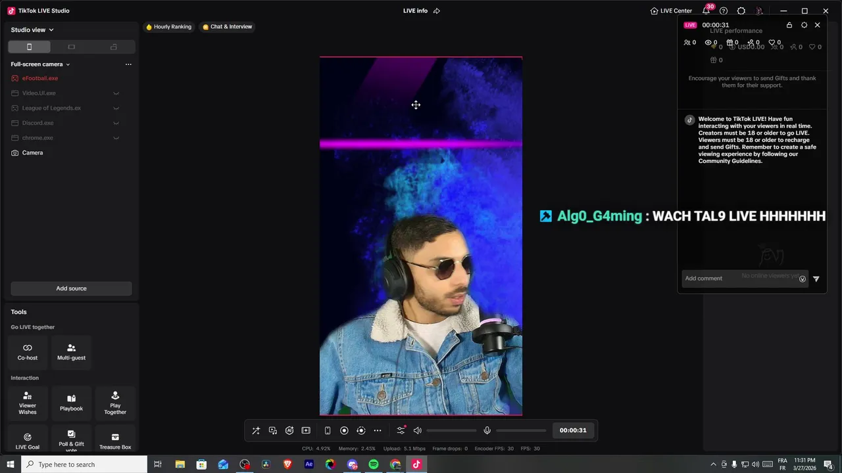Click the camera preview in the canvas
Image resolution: width=842 pixels, height=473 pixels.
pyautogui.click(x=421, y=236)
